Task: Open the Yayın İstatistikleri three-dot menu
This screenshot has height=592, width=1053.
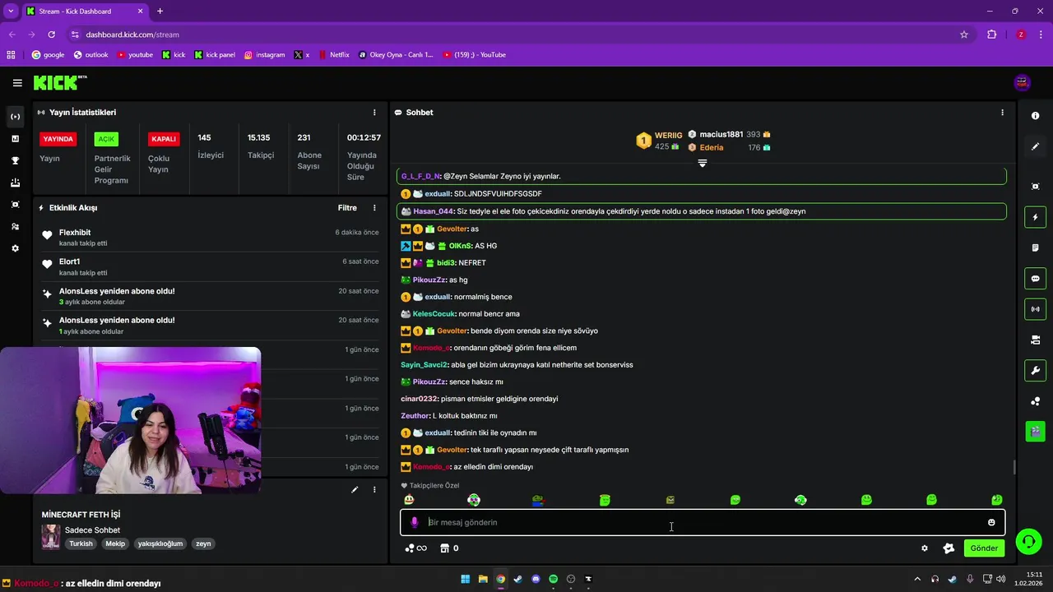Action: click(374, 113)
